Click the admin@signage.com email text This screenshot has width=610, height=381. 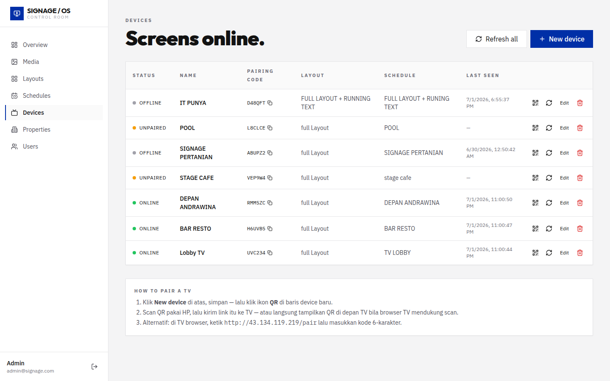coord(30,371)
